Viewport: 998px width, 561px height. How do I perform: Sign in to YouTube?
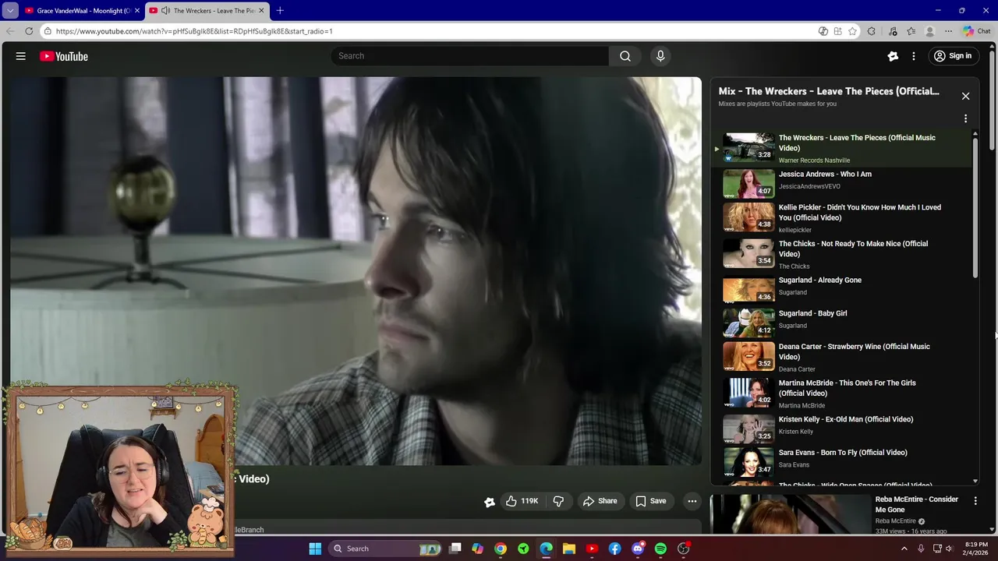(953, 56)
